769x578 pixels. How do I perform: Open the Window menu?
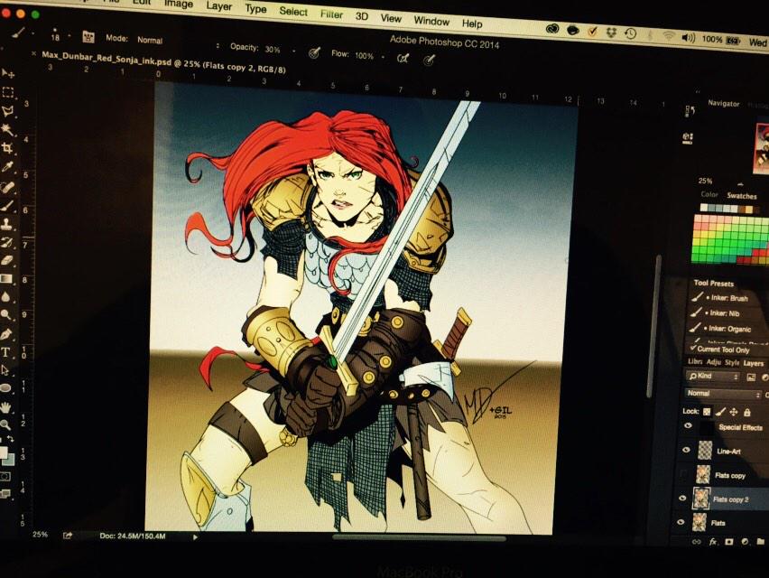(x=431, y=21)
